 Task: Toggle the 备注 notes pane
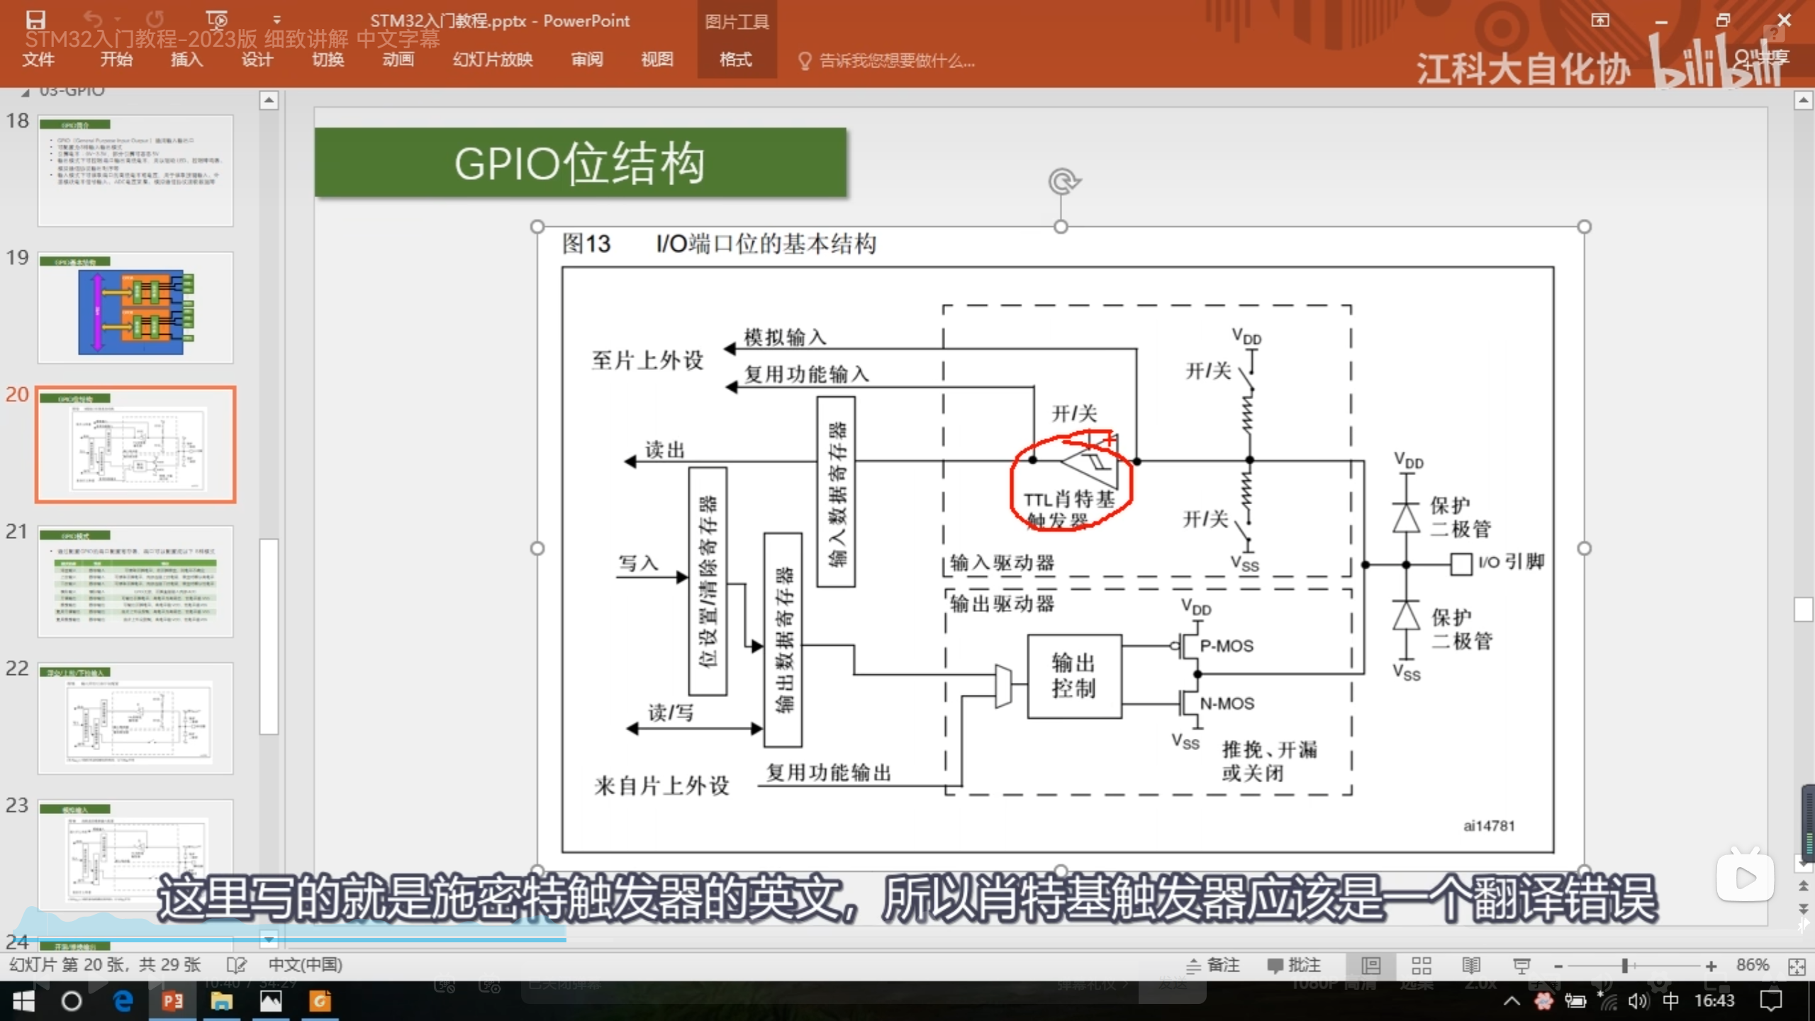coord(1213,965)
